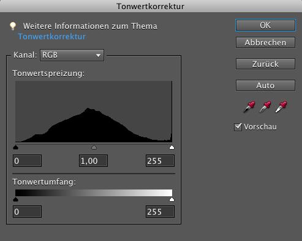Click the Tonwertkorrektur window title
Screen dimensions: 302x241
[151, 6]
